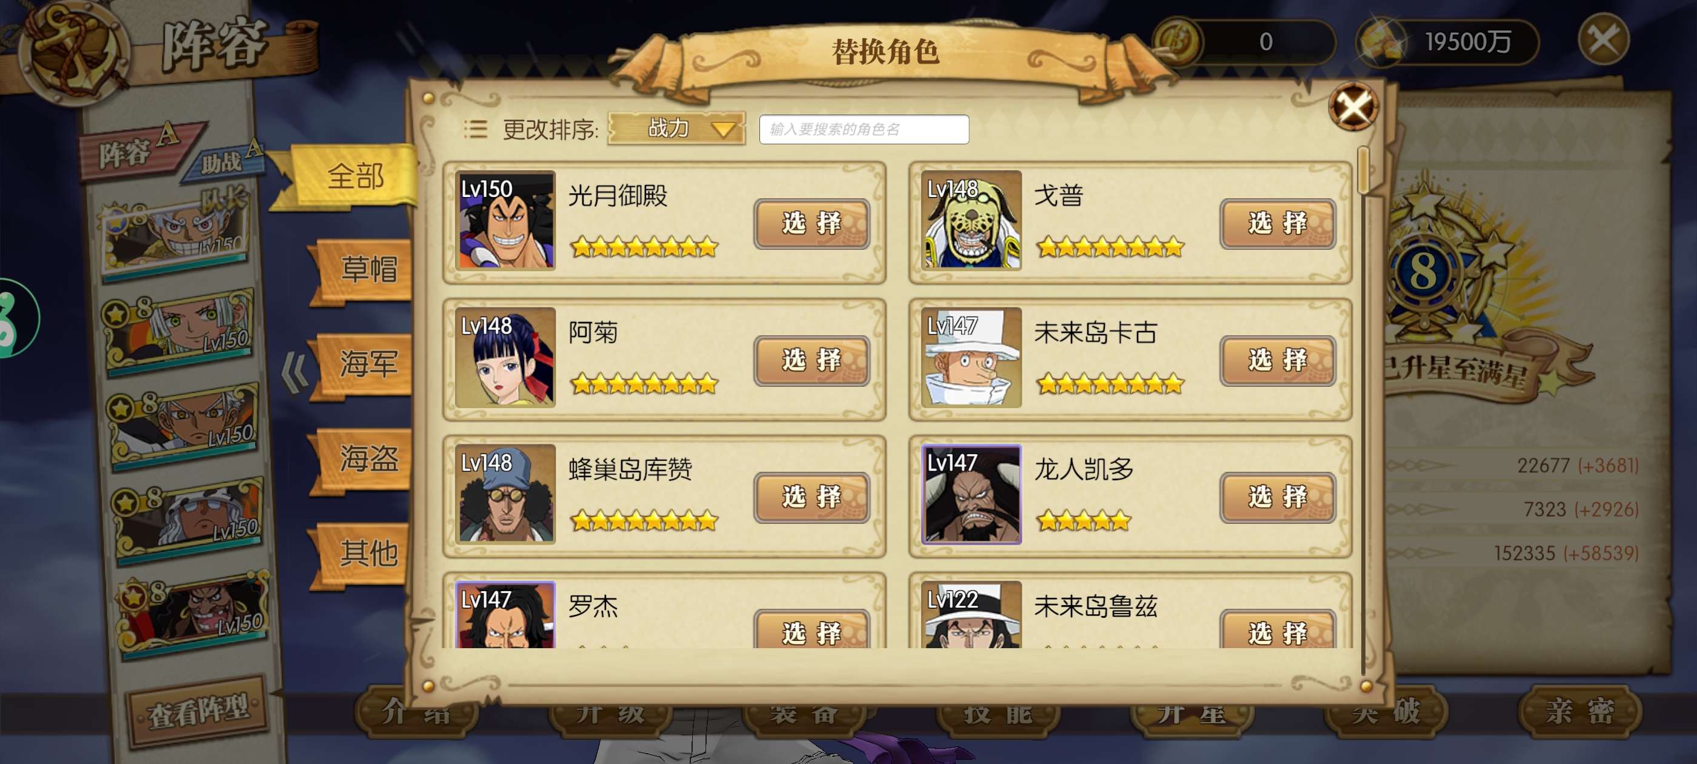Open the 战力 sort order dropdown
The image size is (1697, 764).
tap(676, 128)
